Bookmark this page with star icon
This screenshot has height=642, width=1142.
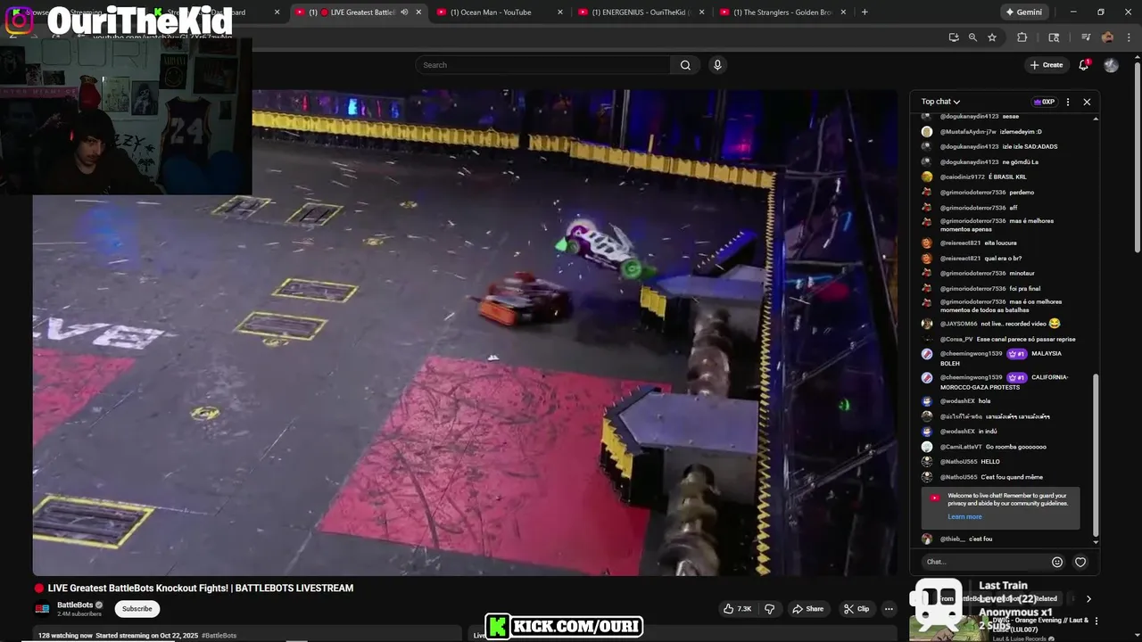pos(992,37)
